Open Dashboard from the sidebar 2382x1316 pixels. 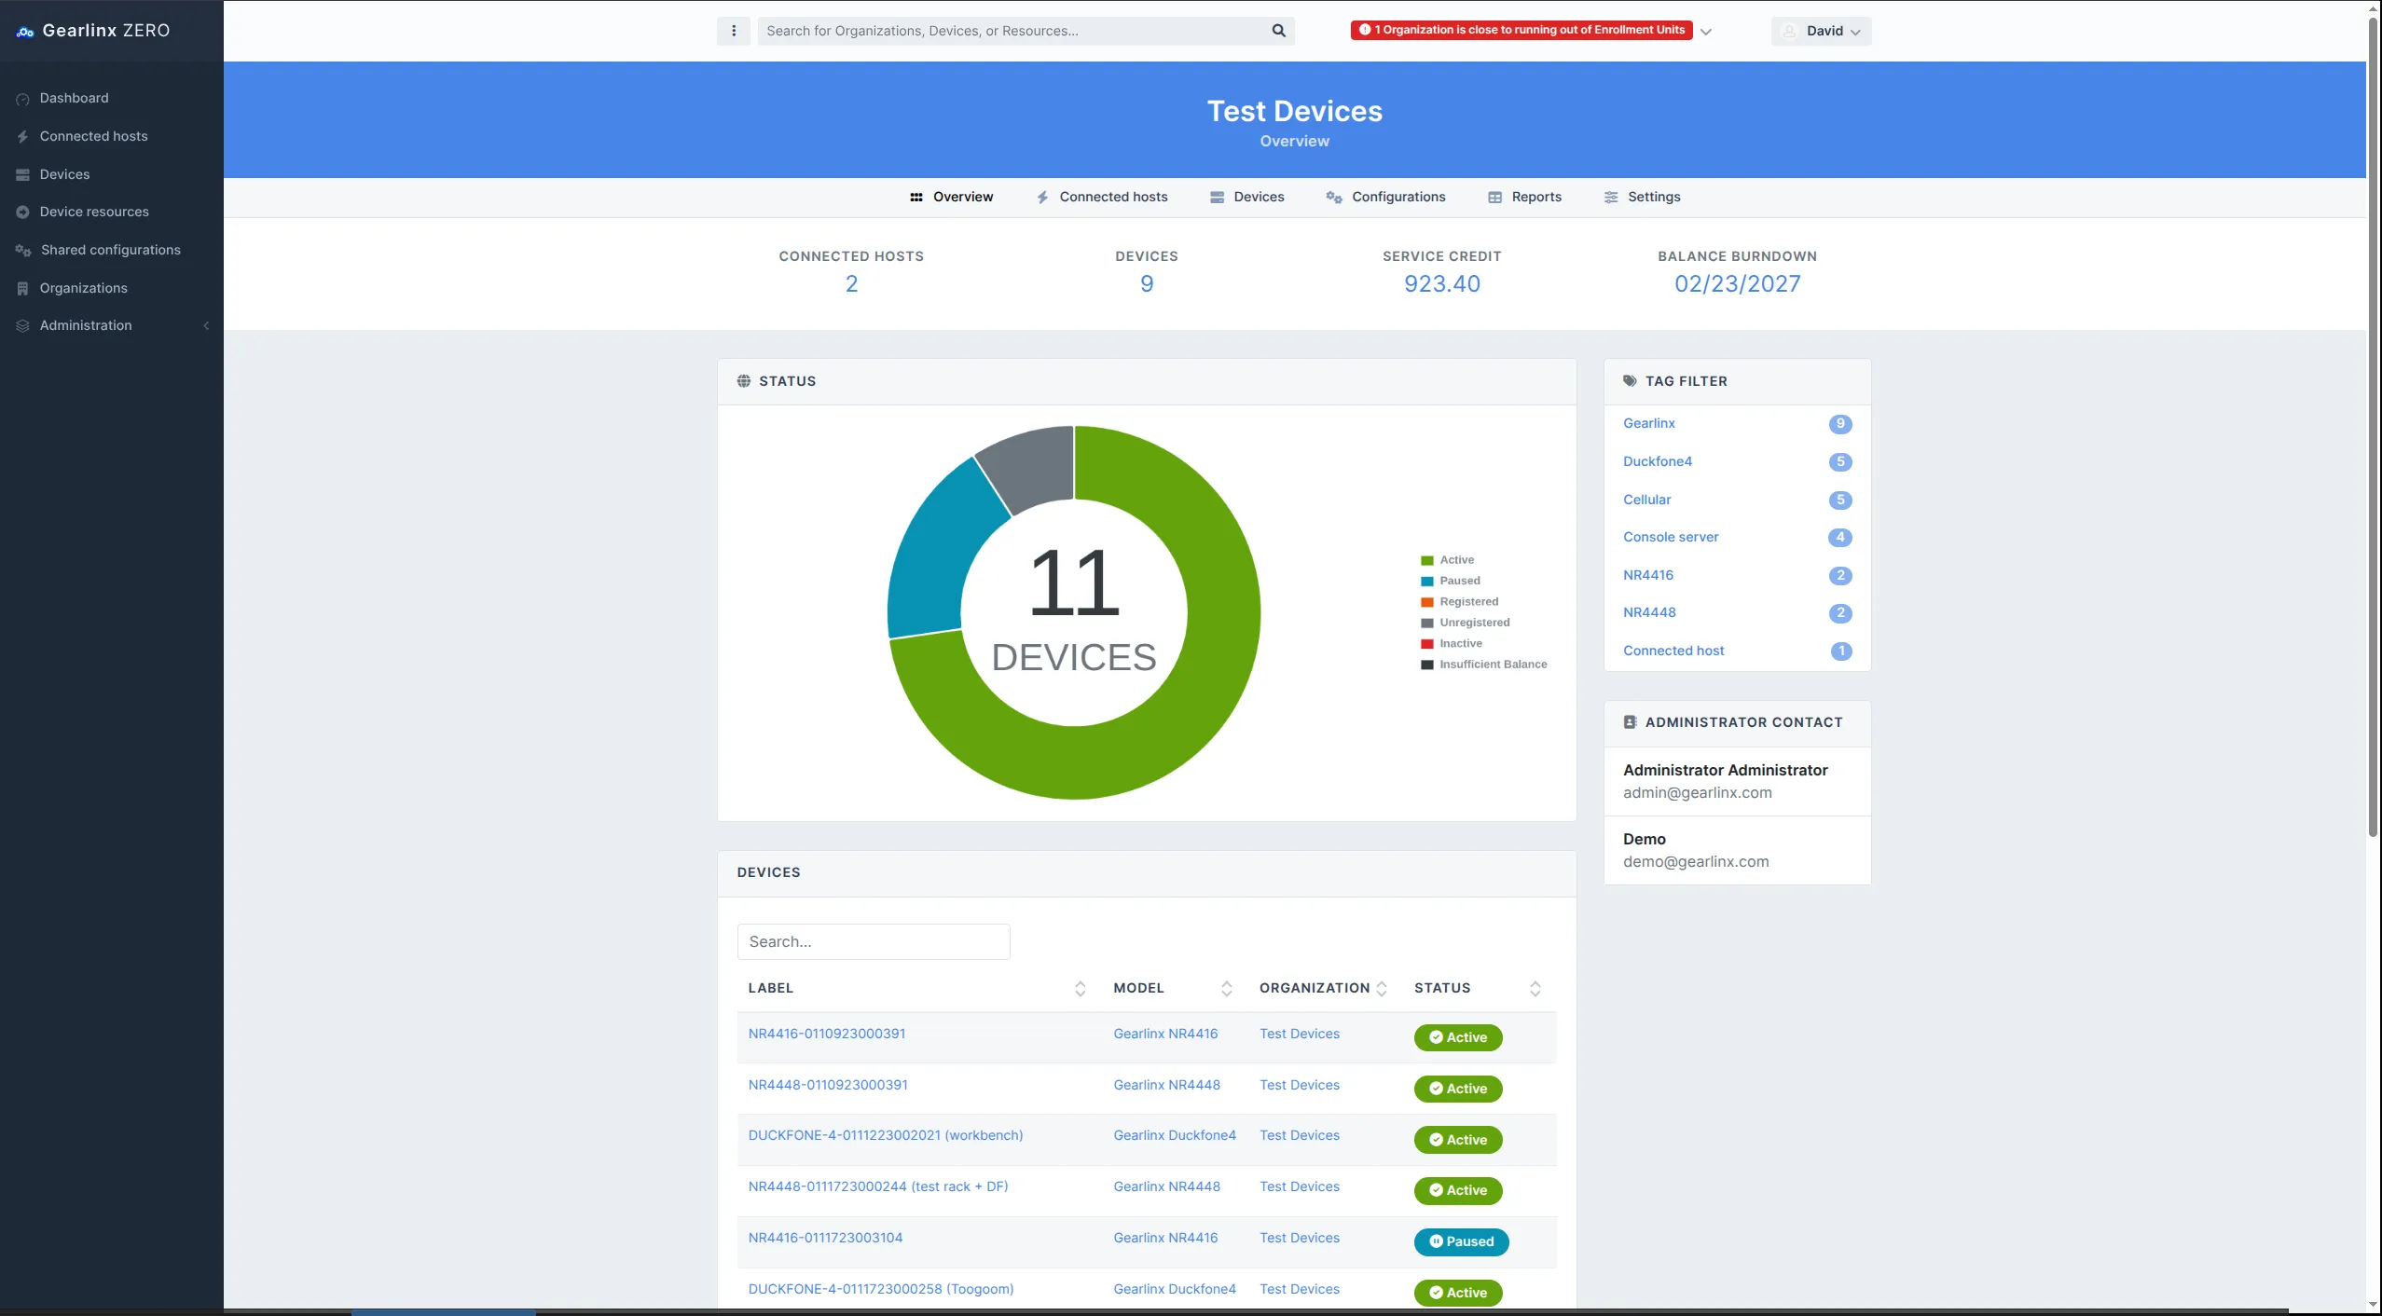[74, 98]
